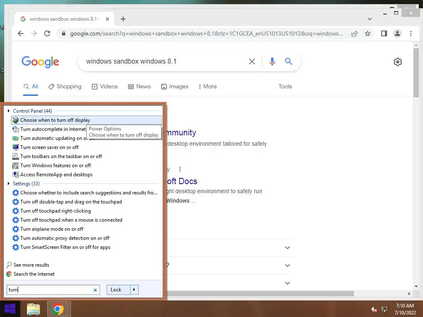This screenshot has width=423, height=317.
Task: Click the Chrome vertical scrollbar thumb
Action: 416,73
